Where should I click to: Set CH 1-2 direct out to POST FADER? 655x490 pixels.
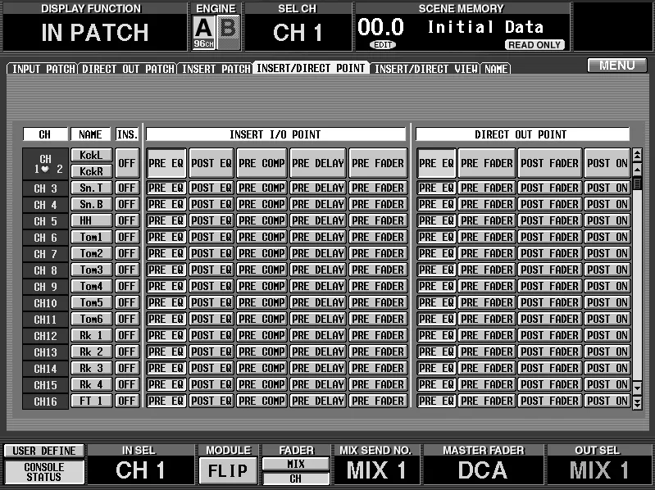point(550,163)
